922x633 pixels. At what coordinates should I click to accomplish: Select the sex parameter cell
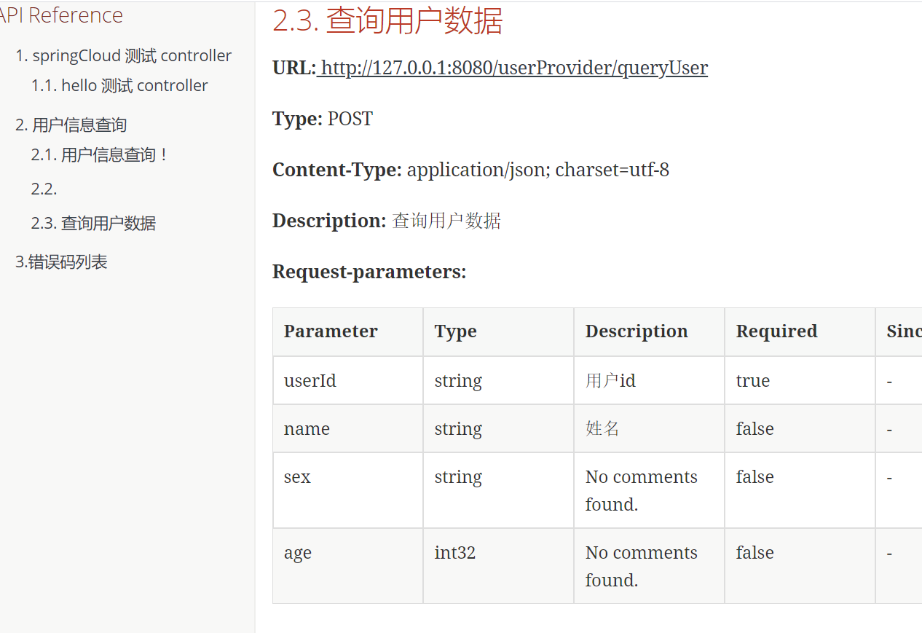(x=297, y=477)
